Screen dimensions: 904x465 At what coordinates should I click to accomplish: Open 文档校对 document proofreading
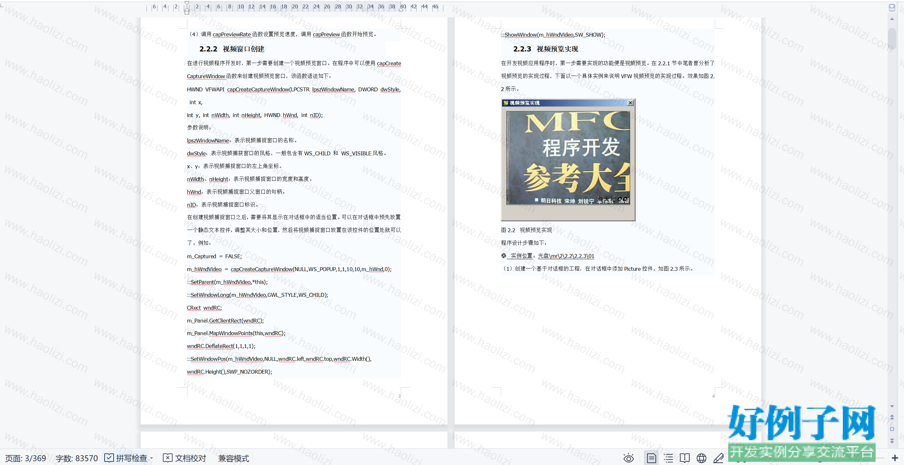[x=185, y=458]
